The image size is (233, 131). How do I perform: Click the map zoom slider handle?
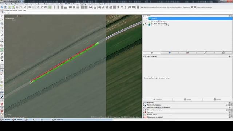pos(17,16)
